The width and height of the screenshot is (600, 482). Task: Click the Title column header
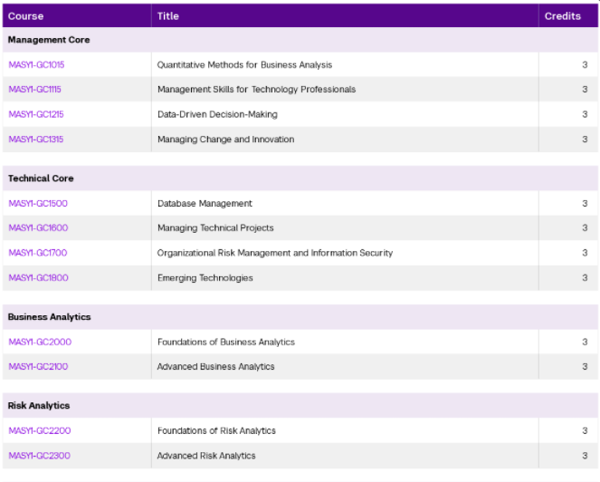168,16
